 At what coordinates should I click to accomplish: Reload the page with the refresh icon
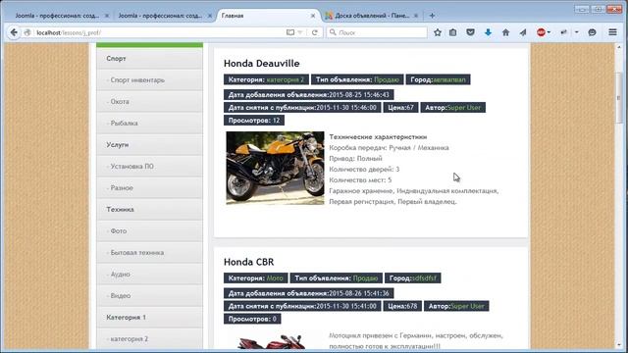tap(314, 32)
